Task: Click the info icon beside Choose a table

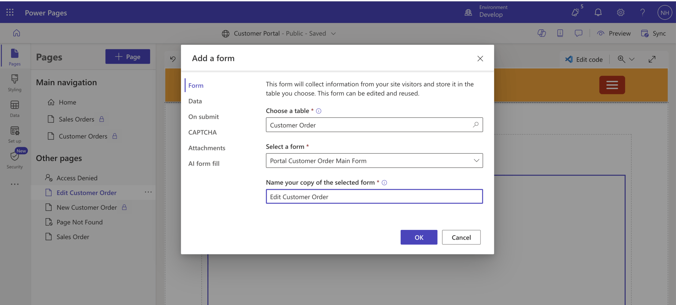Action: click(319, 111)
